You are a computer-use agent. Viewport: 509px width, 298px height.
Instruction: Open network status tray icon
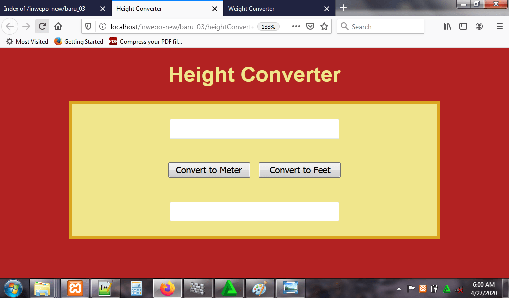tap(459, 288)
